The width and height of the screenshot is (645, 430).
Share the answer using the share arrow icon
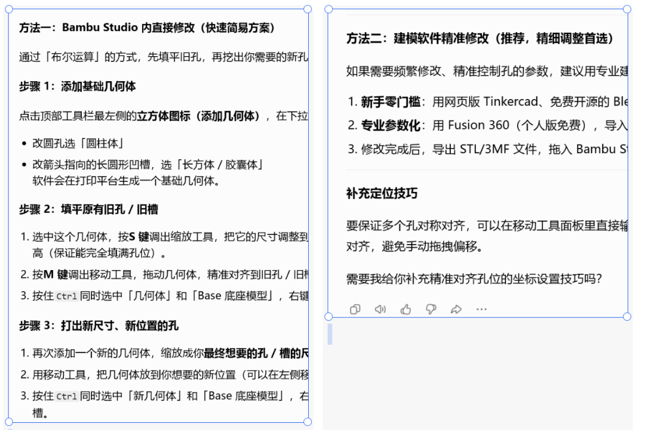click(456, 310)
